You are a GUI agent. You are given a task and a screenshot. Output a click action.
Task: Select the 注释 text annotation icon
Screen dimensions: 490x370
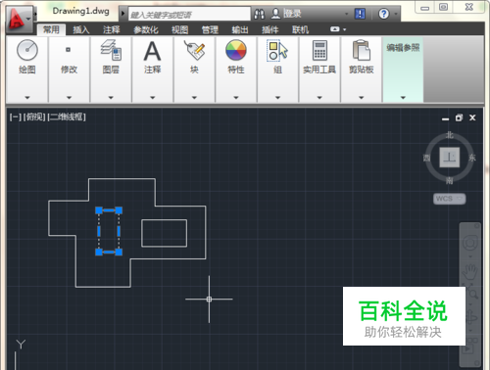[152, 51]
